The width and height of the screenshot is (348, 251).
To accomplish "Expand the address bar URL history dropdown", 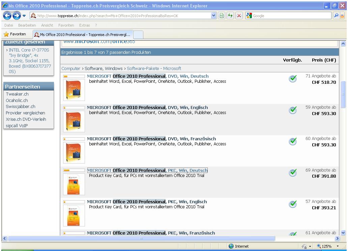I will pyautogui.click(x=213, y=16).
